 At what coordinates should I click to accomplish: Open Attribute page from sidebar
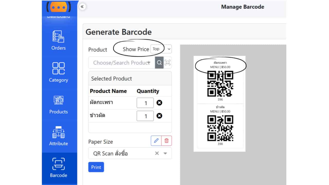pyautogui.click(x=58, y=136)
